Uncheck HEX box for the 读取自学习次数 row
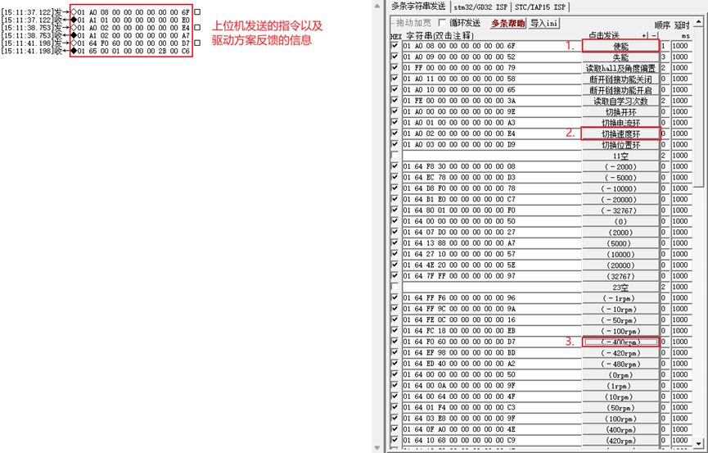Screen dimensions: 708x453 tap(395, 101)
